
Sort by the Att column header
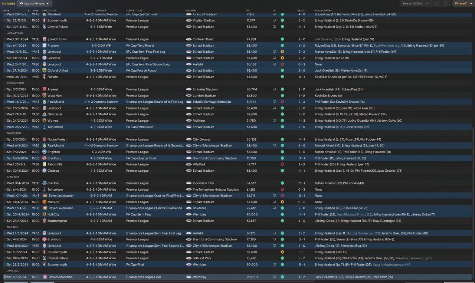click(x=248, y=10)
